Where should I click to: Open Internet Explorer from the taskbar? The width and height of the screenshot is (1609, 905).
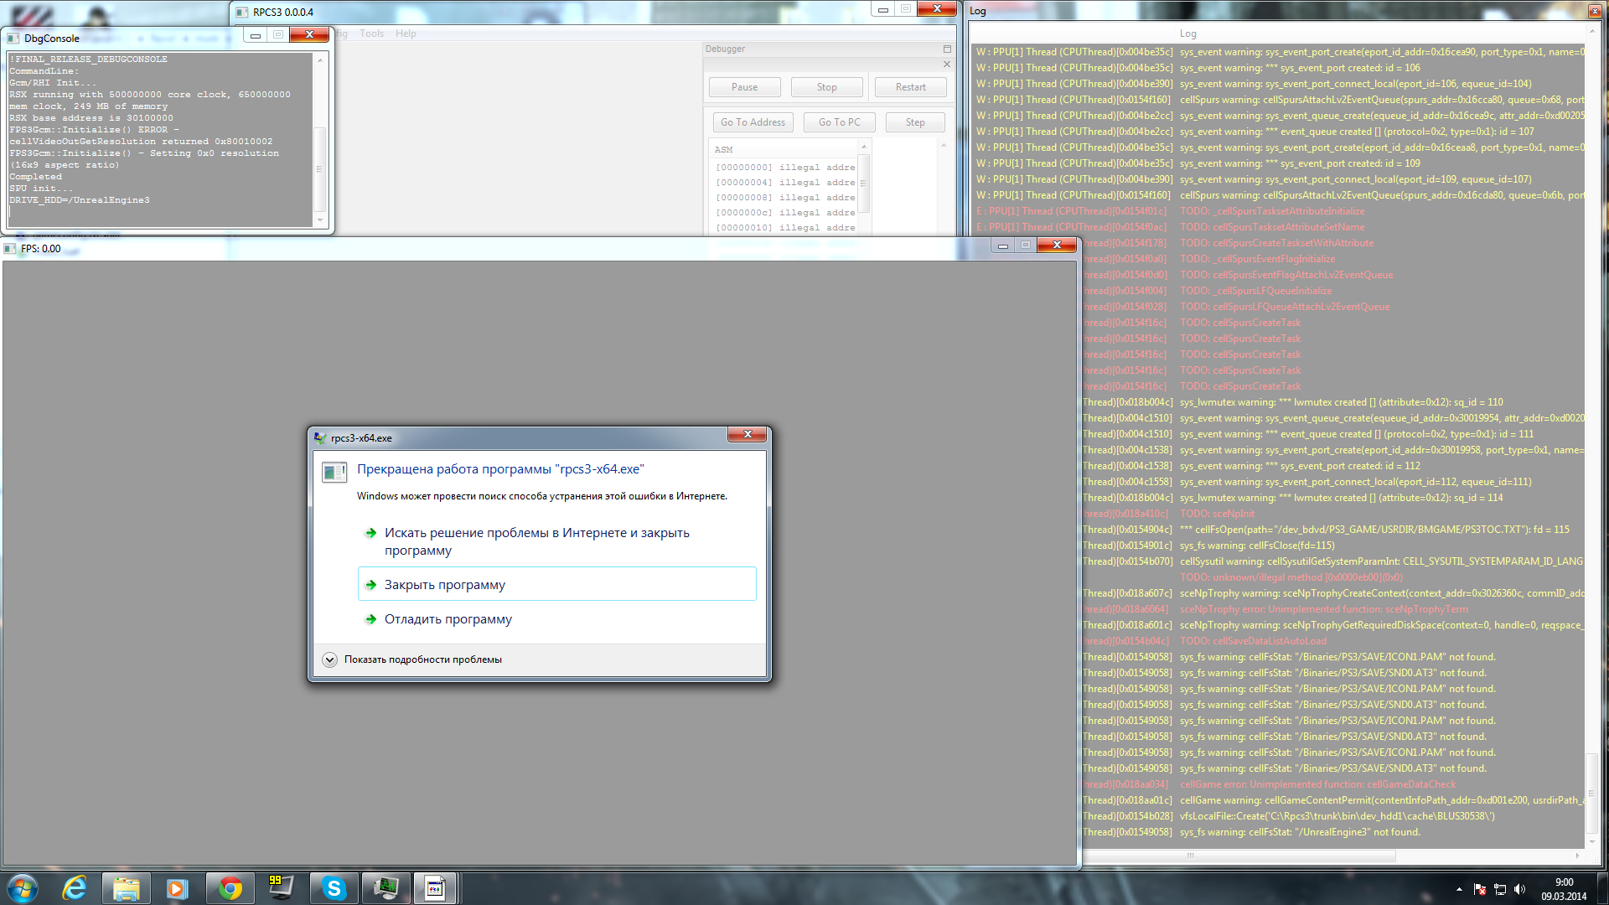pos(75,888)
